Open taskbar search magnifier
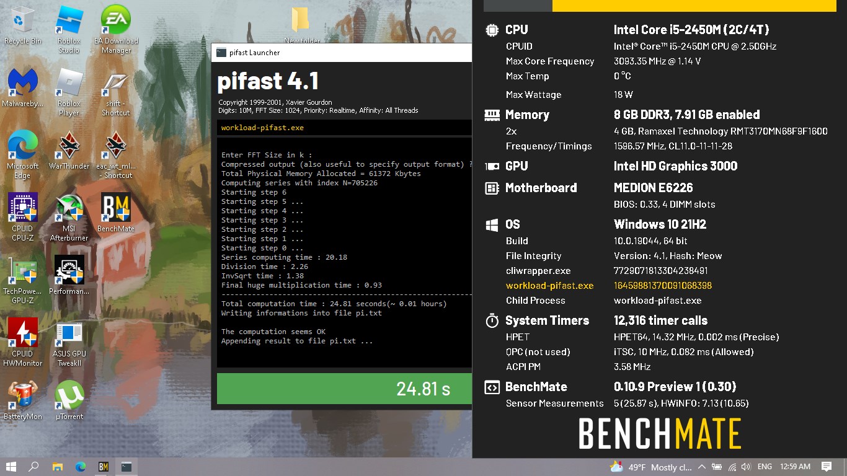This screenshot has height=476, width=847. click(x=33, y=467)
